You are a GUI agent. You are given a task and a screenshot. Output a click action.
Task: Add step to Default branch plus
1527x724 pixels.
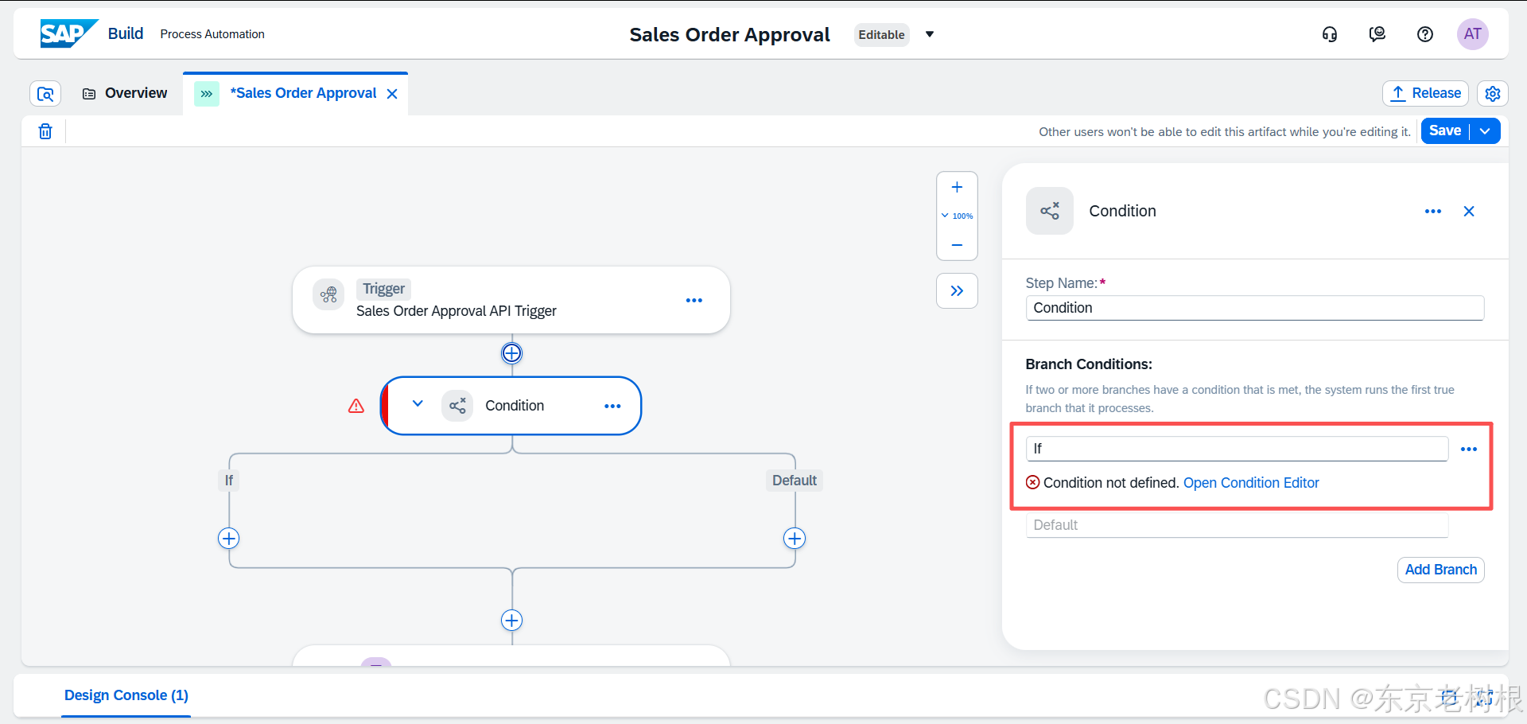[x=795, y=539]
